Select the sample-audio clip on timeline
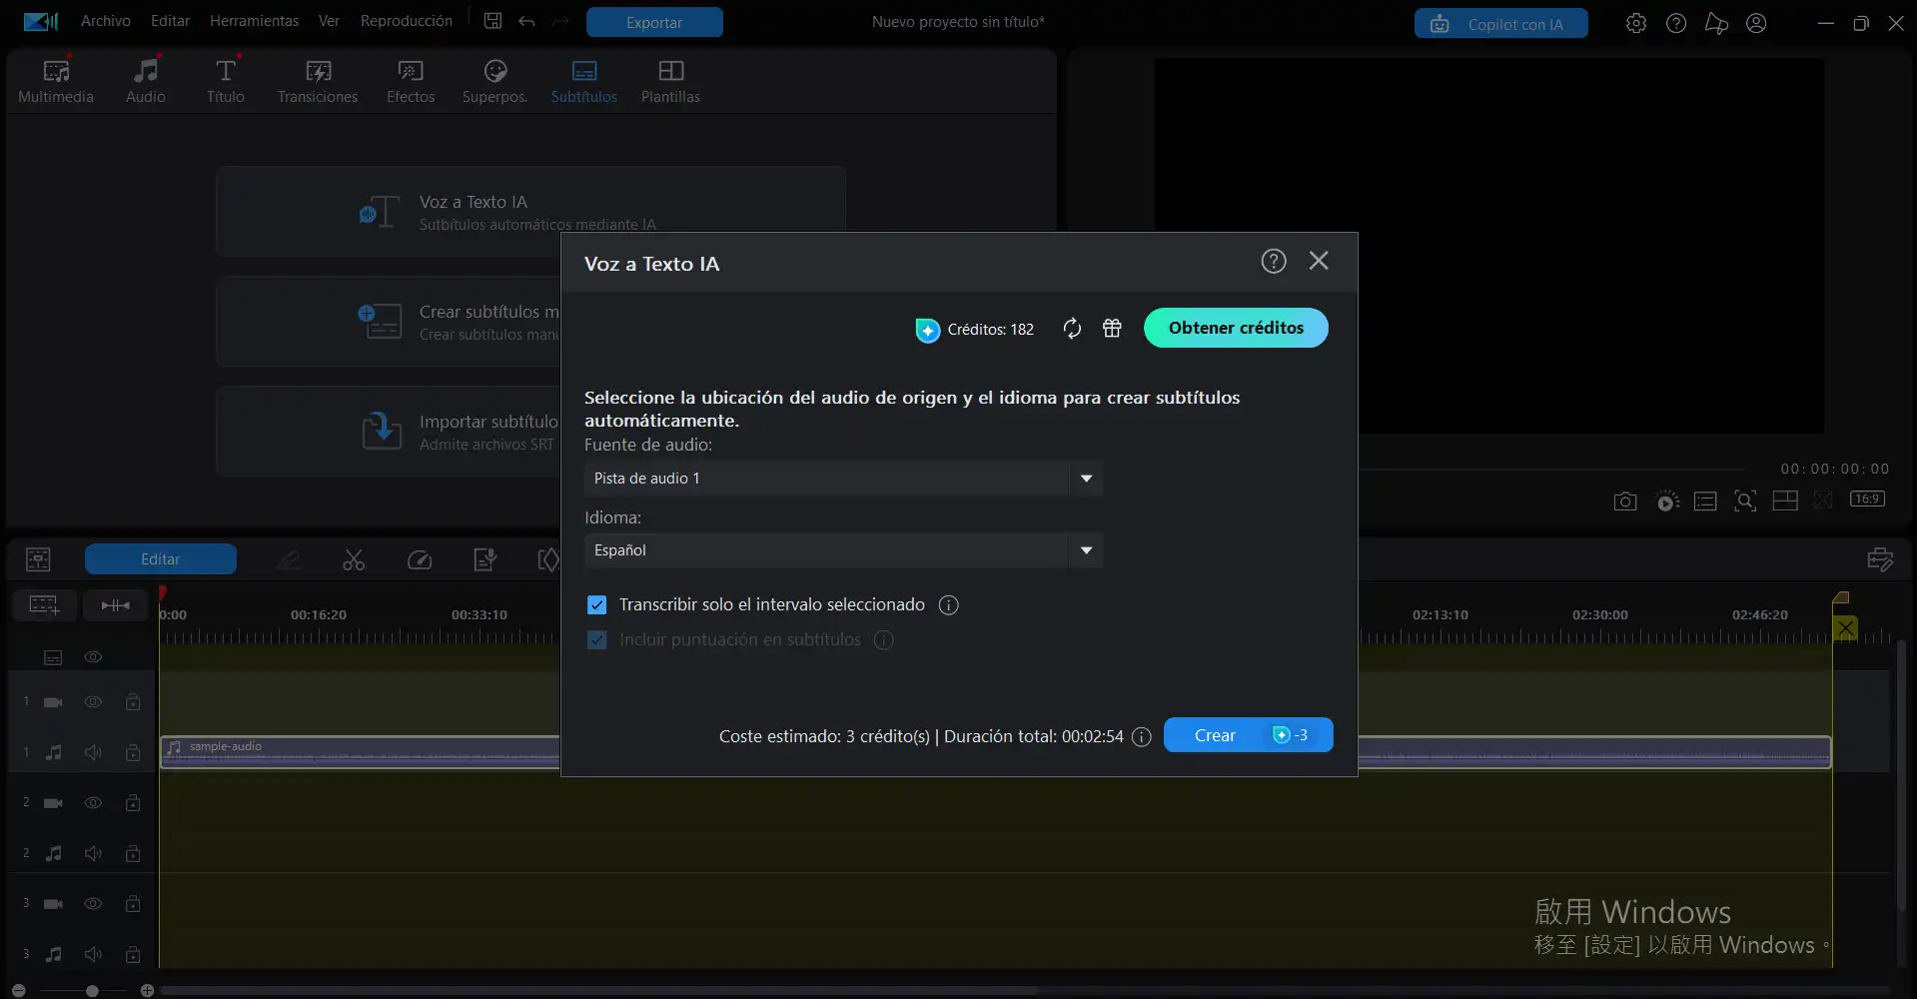Image resolution: width=1917 pixels, height=999 pixels. pyautogui.click(x=360, y=752)
